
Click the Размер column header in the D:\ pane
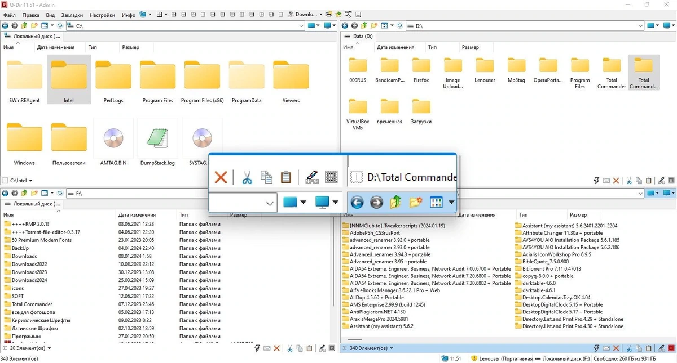click(x=471, y=47)
